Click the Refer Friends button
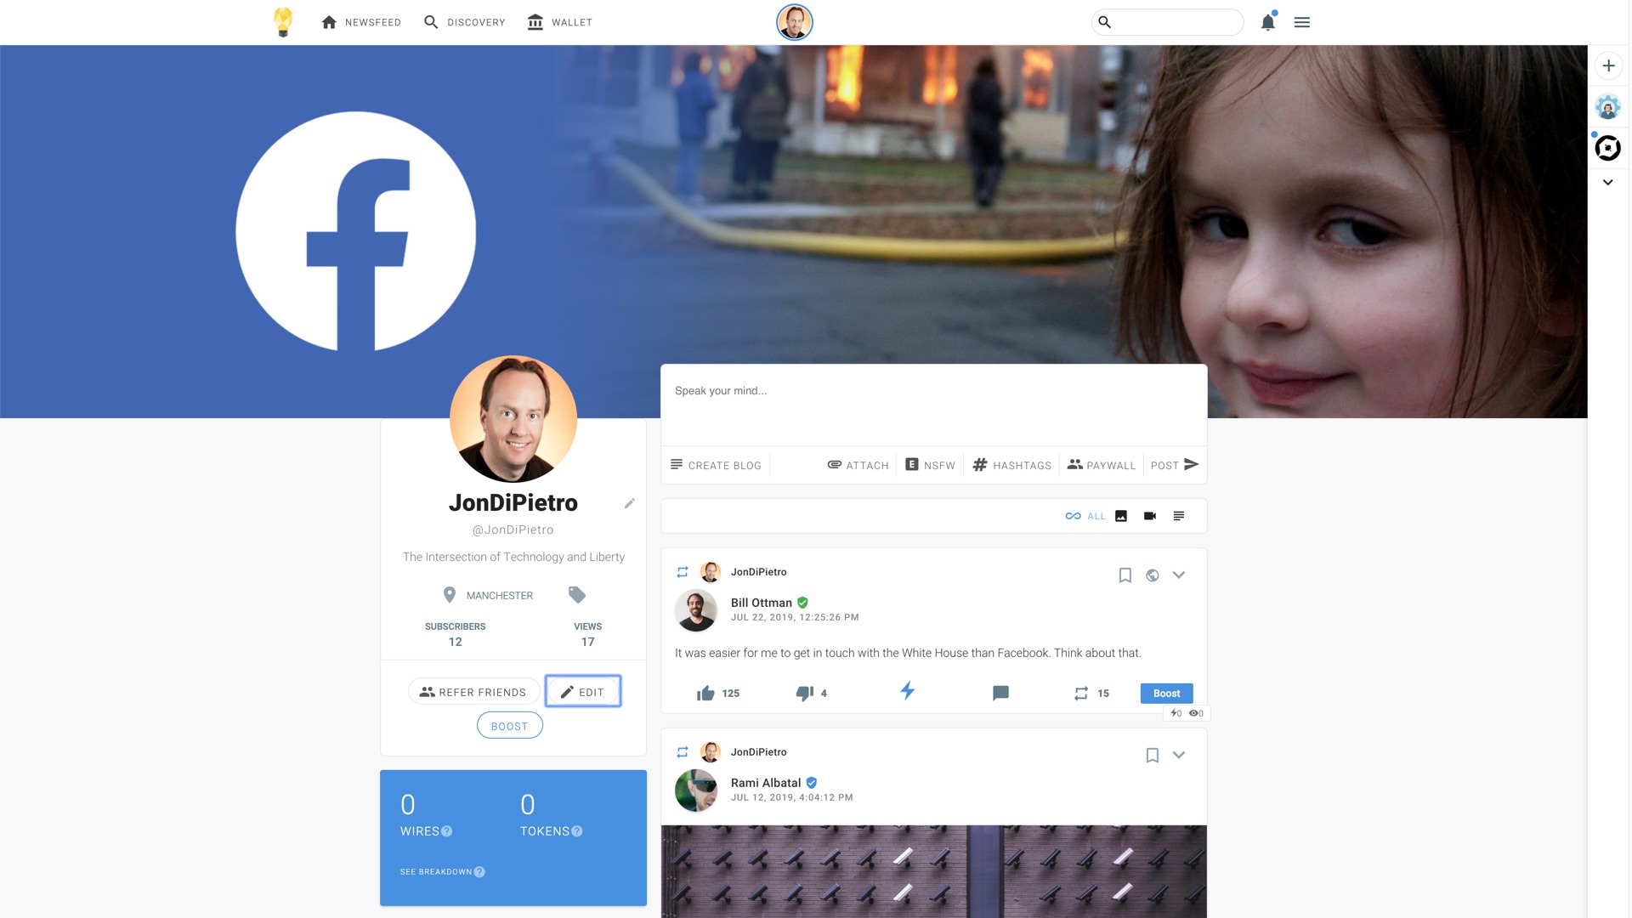Screen dimensions: 1632x918 tap(473, 692)
